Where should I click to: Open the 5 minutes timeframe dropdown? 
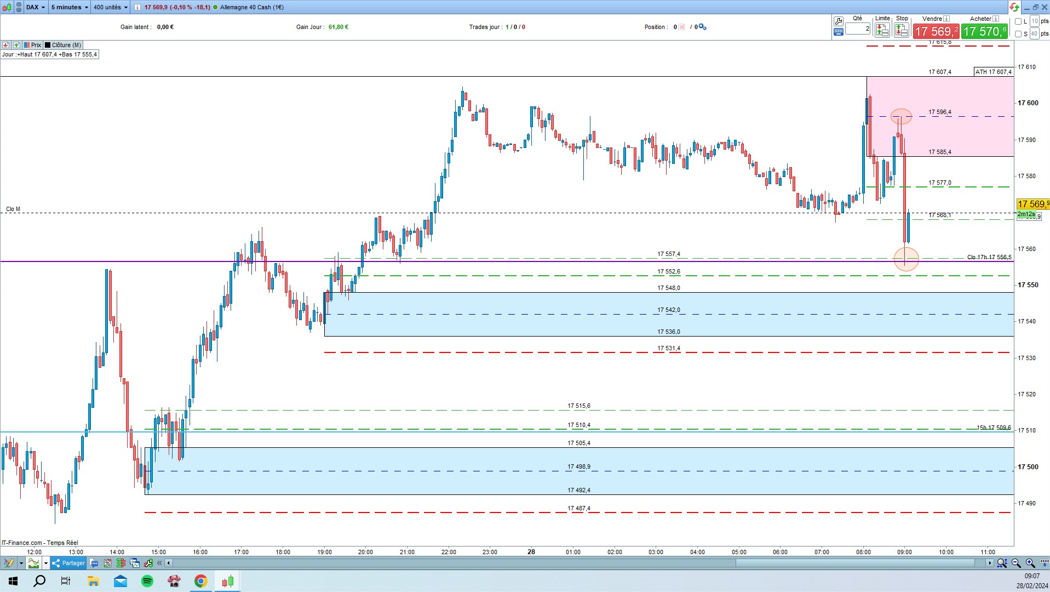tap(69, 7)
